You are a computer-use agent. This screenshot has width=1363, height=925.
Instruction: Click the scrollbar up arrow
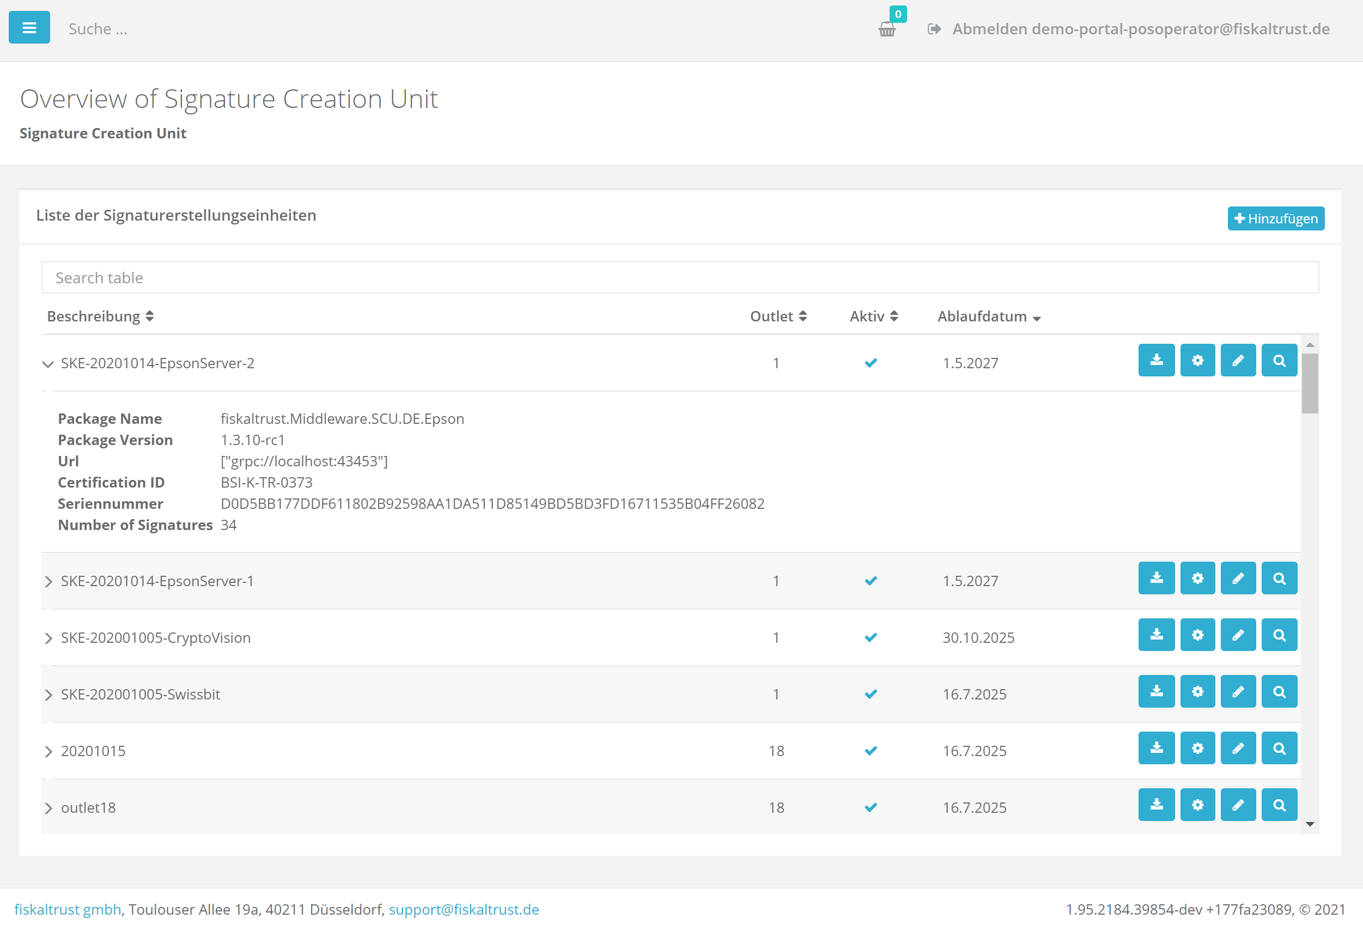(1310, 345)
